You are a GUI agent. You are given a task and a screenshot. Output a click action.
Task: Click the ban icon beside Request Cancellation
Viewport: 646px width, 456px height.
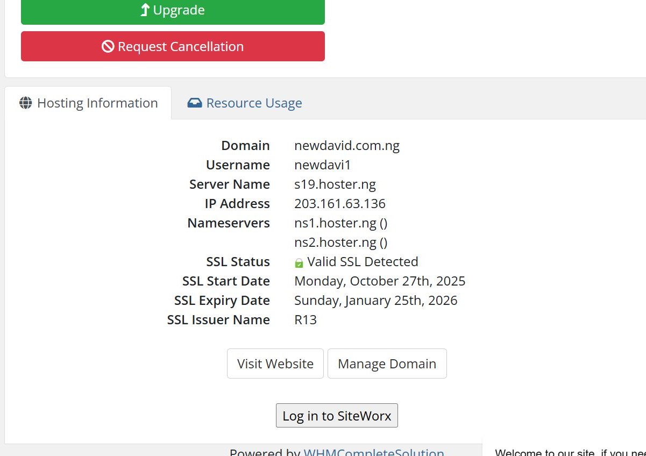coord(108,47)
